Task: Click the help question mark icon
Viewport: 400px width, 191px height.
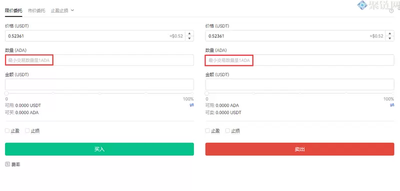Action: coord(391,11)
